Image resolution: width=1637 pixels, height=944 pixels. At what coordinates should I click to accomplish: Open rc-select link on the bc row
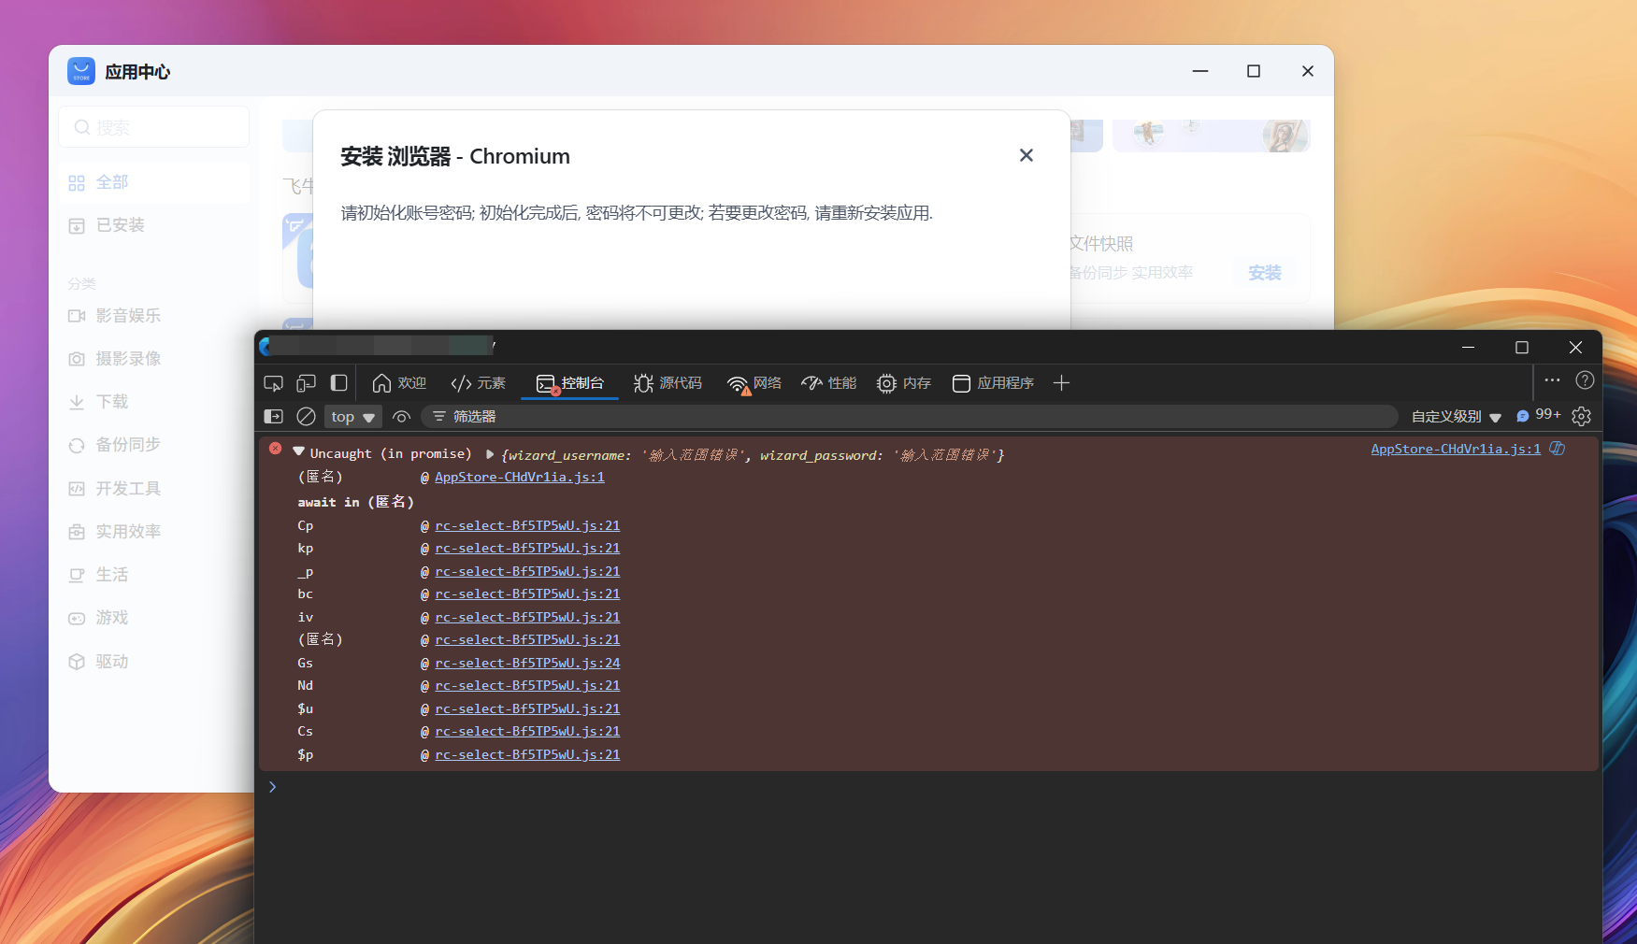click(x=527, y=594)
